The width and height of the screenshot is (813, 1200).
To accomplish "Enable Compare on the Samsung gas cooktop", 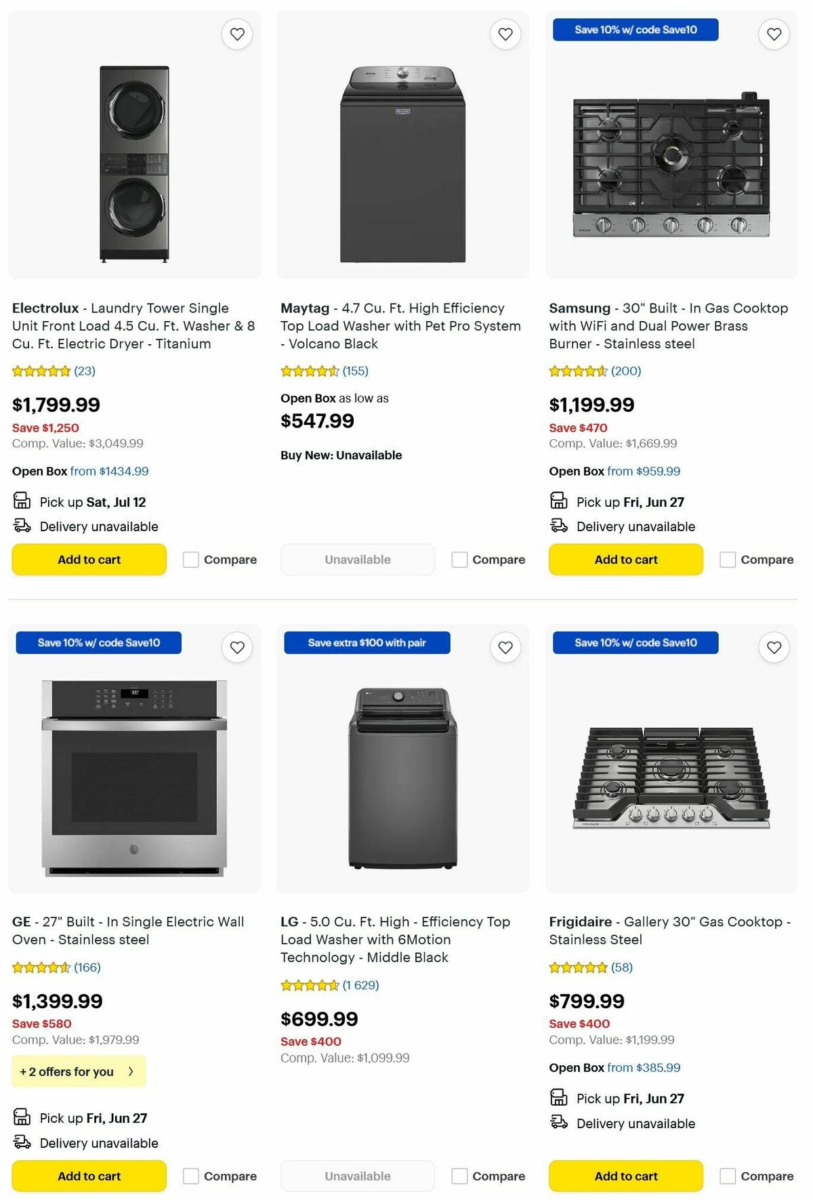I will [x=728, y=560].
